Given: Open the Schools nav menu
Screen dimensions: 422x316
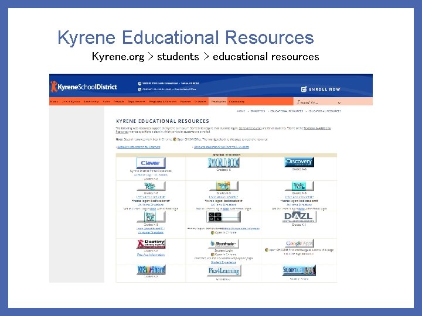Looking at the screenshot, I should [x=118, y=102].
